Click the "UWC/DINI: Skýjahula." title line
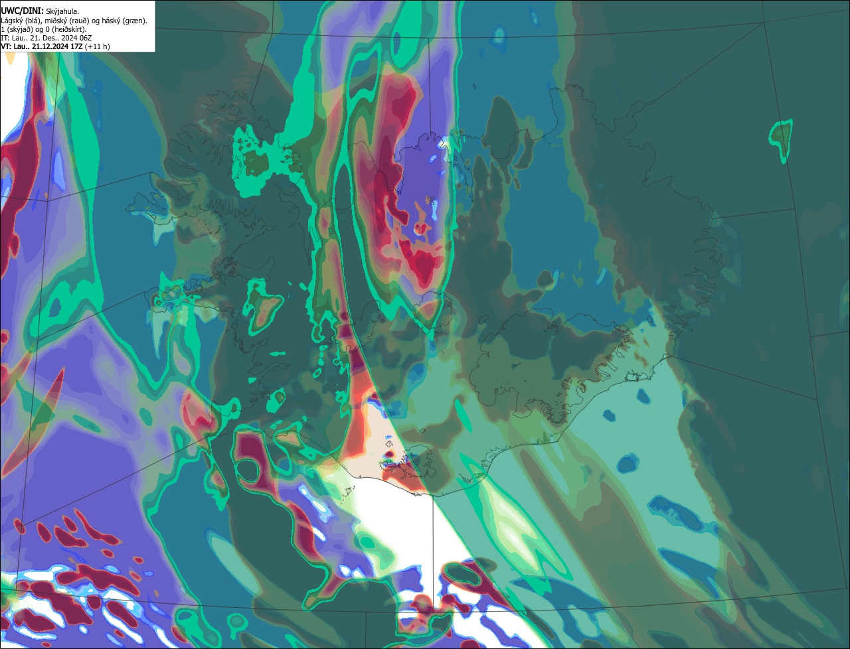The image size is (850, 649). [41, 11]
